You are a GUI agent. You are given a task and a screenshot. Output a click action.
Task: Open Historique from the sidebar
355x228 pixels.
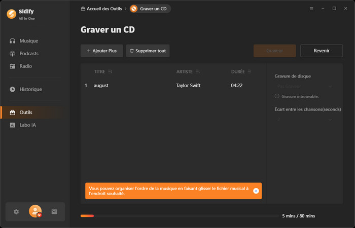(30, 89)
